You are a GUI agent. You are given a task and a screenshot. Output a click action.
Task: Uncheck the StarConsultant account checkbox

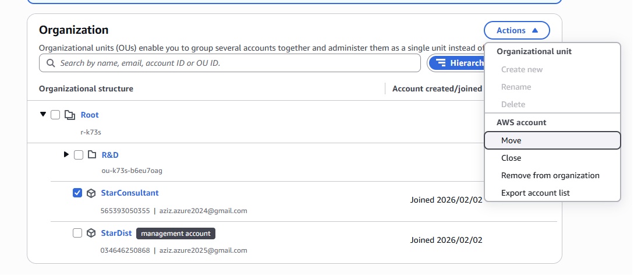(77, 193)
